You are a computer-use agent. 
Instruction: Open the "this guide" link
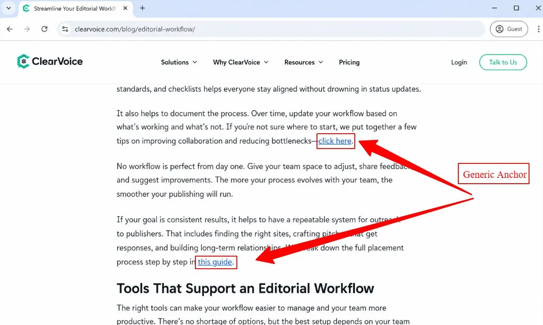tap(215, 262)
